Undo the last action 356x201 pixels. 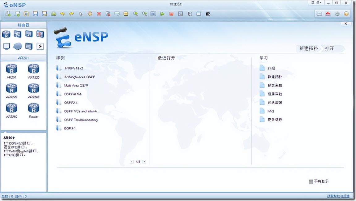click(x=62, y=14)
